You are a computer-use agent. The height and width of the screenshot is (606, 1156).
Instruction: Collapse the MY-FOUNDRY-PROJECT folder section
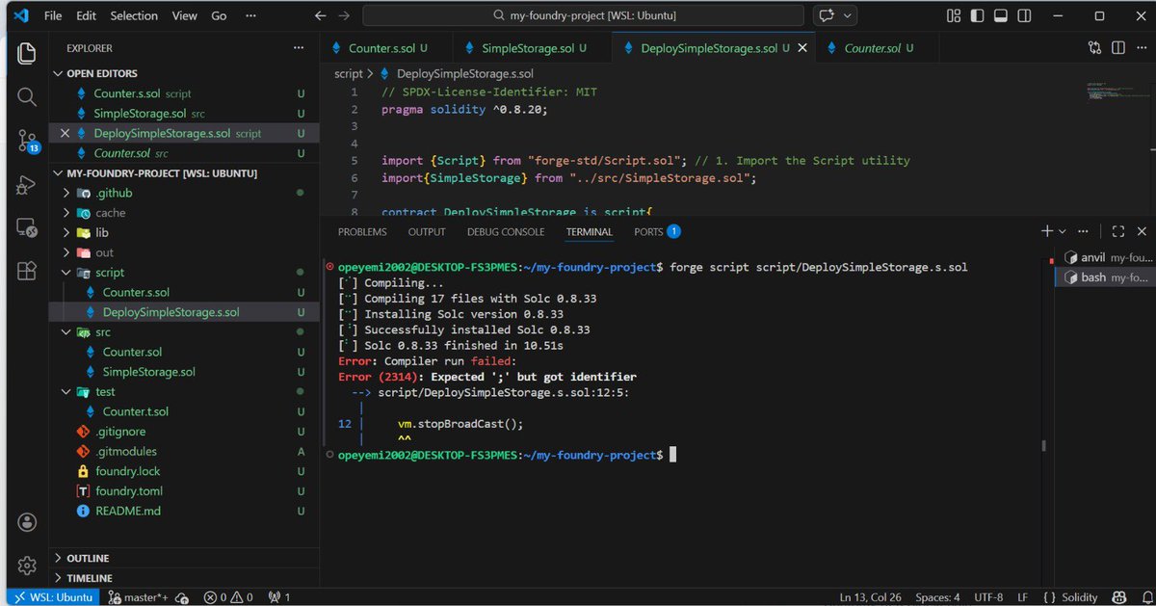coord(59,173)
